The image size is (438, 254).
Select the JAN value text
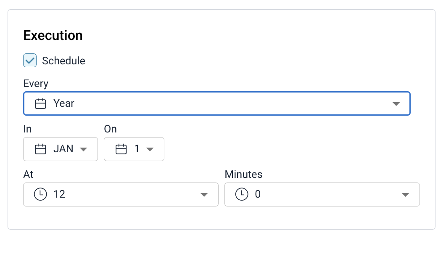pos(63,148)
